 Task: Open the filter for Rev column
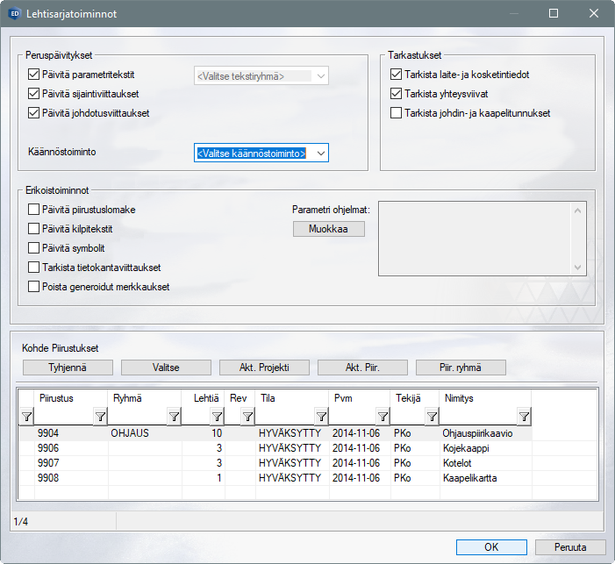[x=247, y=417]
